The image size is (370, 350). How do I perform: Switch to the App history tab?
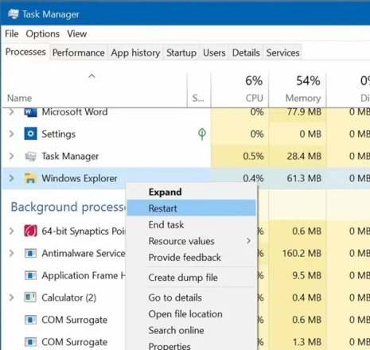[135, 52]
